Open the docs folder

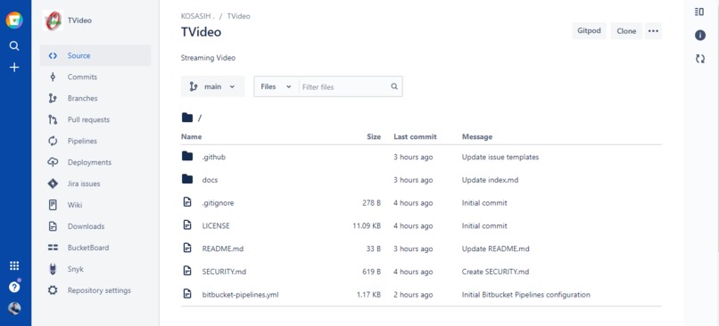(x=210, y=180)
